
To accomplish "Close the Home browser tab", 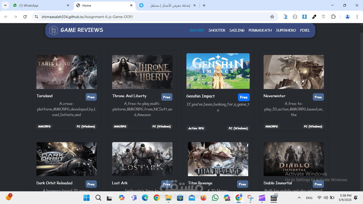I will (x=131, y=5).
